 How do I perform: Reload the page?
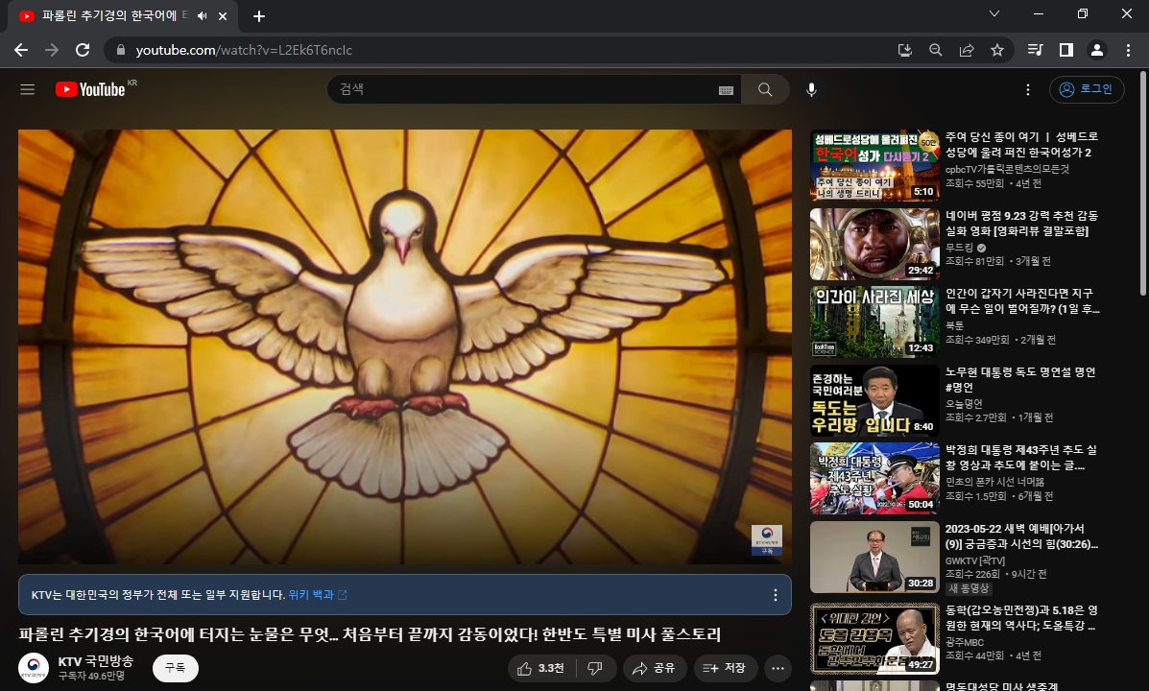83,50
